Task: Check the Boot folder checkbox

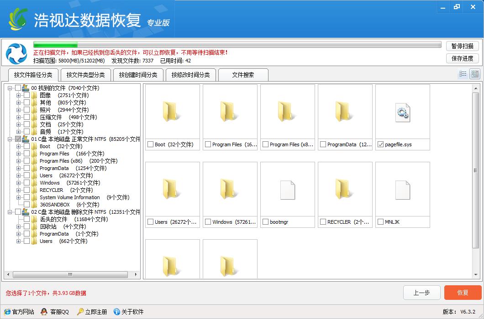Action: [150, 144]
